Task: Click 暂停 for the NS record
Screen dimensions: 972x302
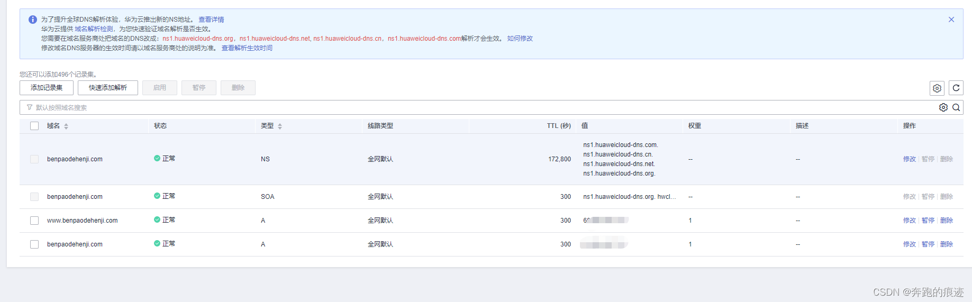Action: click(x=928, y=159)
